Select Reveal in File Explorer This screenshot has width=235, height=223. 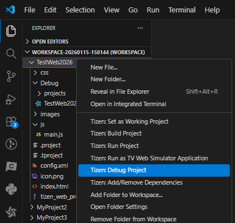click(154, 91)
